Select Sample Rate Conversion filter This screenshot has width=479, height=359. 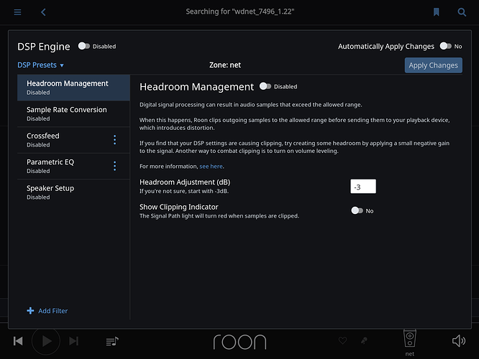[73, 113]
